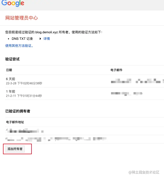Click the 日期 column header
Viewport: 164px width, 179px height.
[x=9, y=70]
